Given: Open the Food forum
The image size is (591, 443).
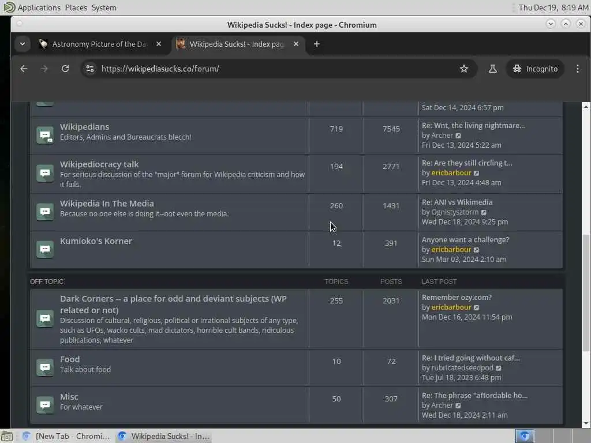Looking at the screenshot, I should pos(70,359).
